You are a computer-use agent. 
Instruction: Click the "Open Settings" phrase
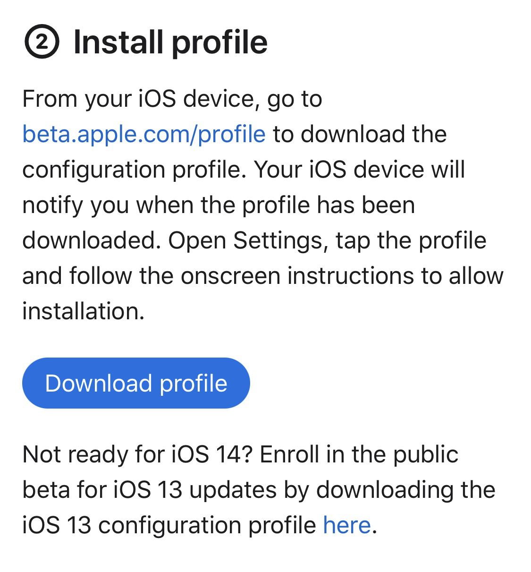245,240
